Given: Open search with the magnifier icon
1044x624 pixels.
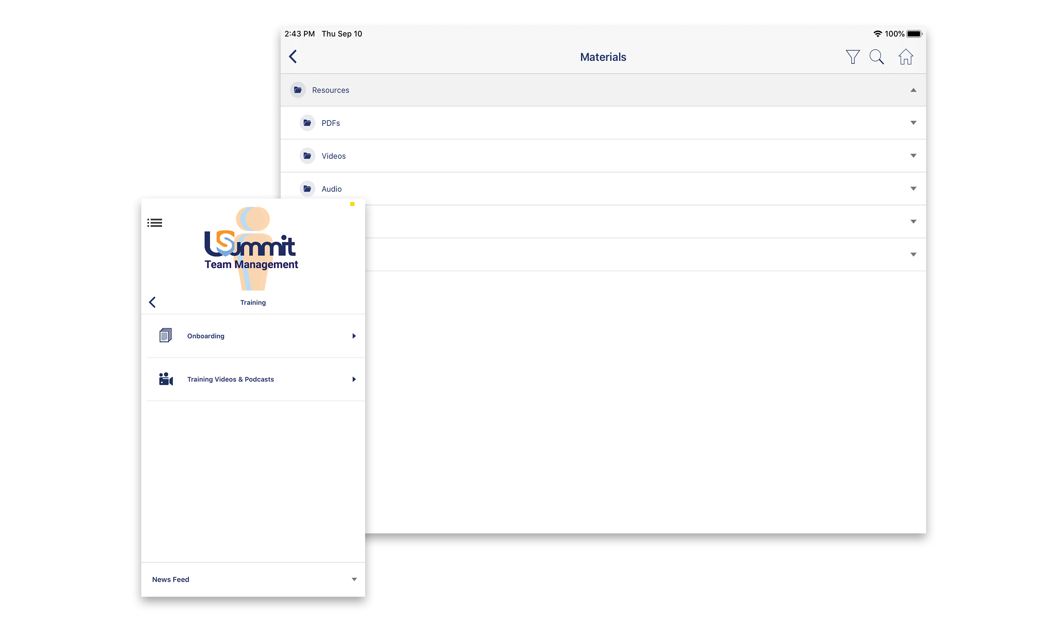Looking at the screenshot, I should click(877, 57).
